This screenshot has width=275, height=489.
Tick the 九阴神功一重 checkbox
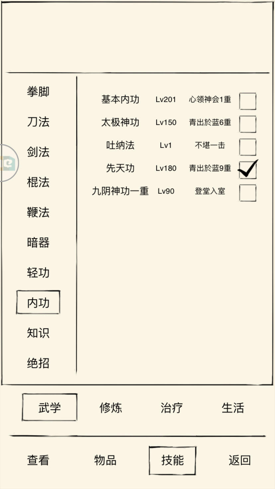pyautogui.click(x=247, y=193)
